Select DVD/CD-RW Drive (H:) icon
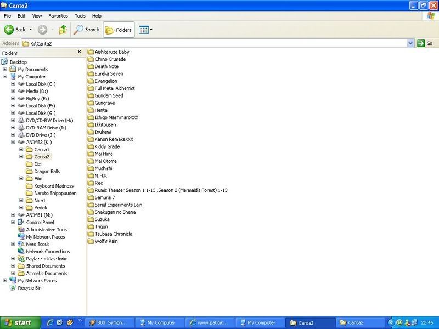The height and width of the screenshot is (329, 439). [x=21, y=120]
